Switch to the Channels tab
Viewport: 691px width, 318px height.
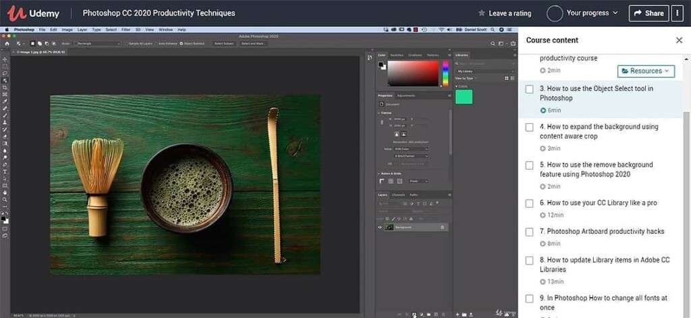coord(398,195)
